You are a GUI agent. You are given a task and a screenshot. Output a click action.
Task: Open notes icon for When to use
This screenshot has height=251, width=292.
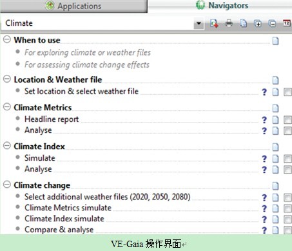(275, 41)
